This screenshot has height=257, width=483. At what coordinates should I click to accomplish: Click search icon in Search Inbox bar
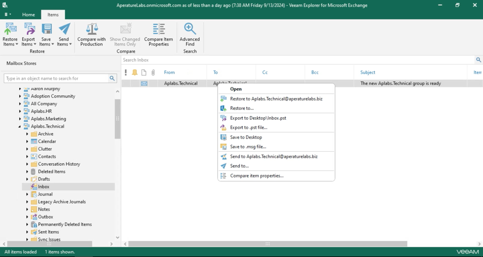(x=478, y=60)
